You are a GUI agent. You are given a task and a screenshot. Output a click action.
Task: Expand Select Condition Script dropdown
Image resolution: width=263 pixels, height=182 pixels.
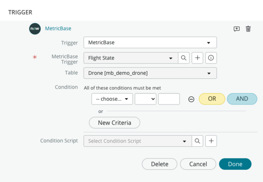(137, 141)
